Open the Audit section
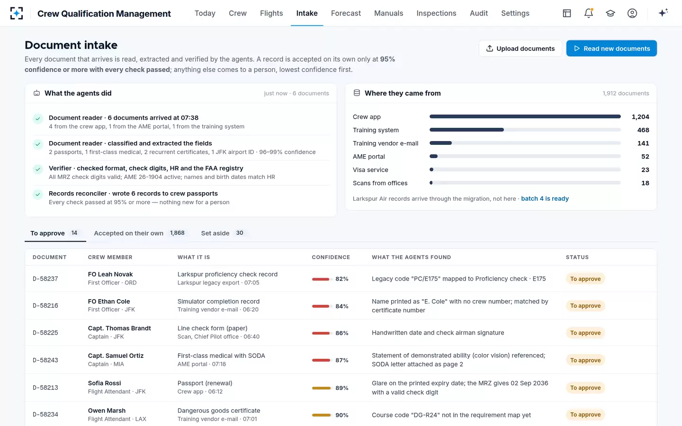The height and width of the screenshot is (426, 682). pos(479,13)
